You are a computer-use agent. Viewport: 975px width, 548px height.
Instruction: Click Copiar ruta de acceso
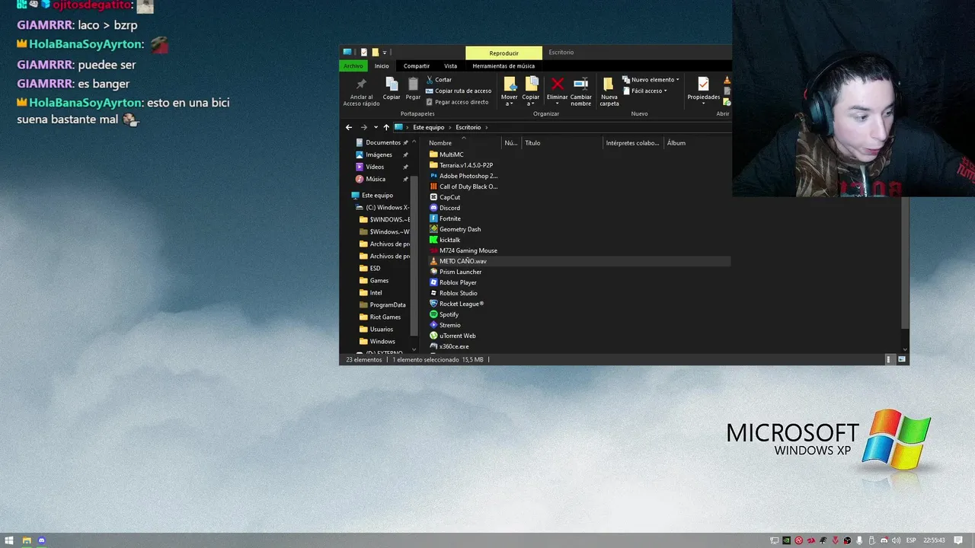[x=459, y=91]
